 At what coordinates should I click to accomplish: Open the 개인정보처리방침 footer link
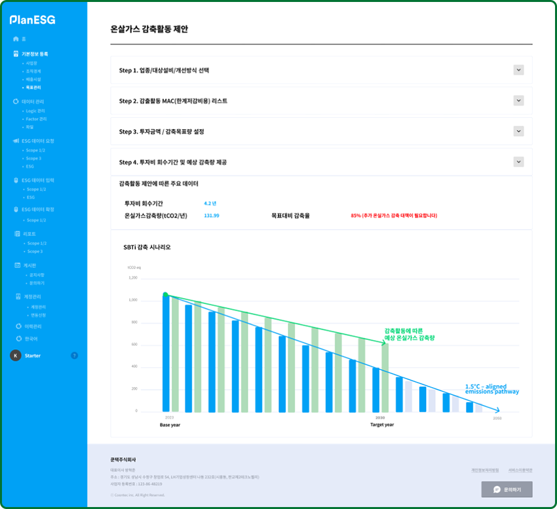pyautogui.click(x=485, y=470)
